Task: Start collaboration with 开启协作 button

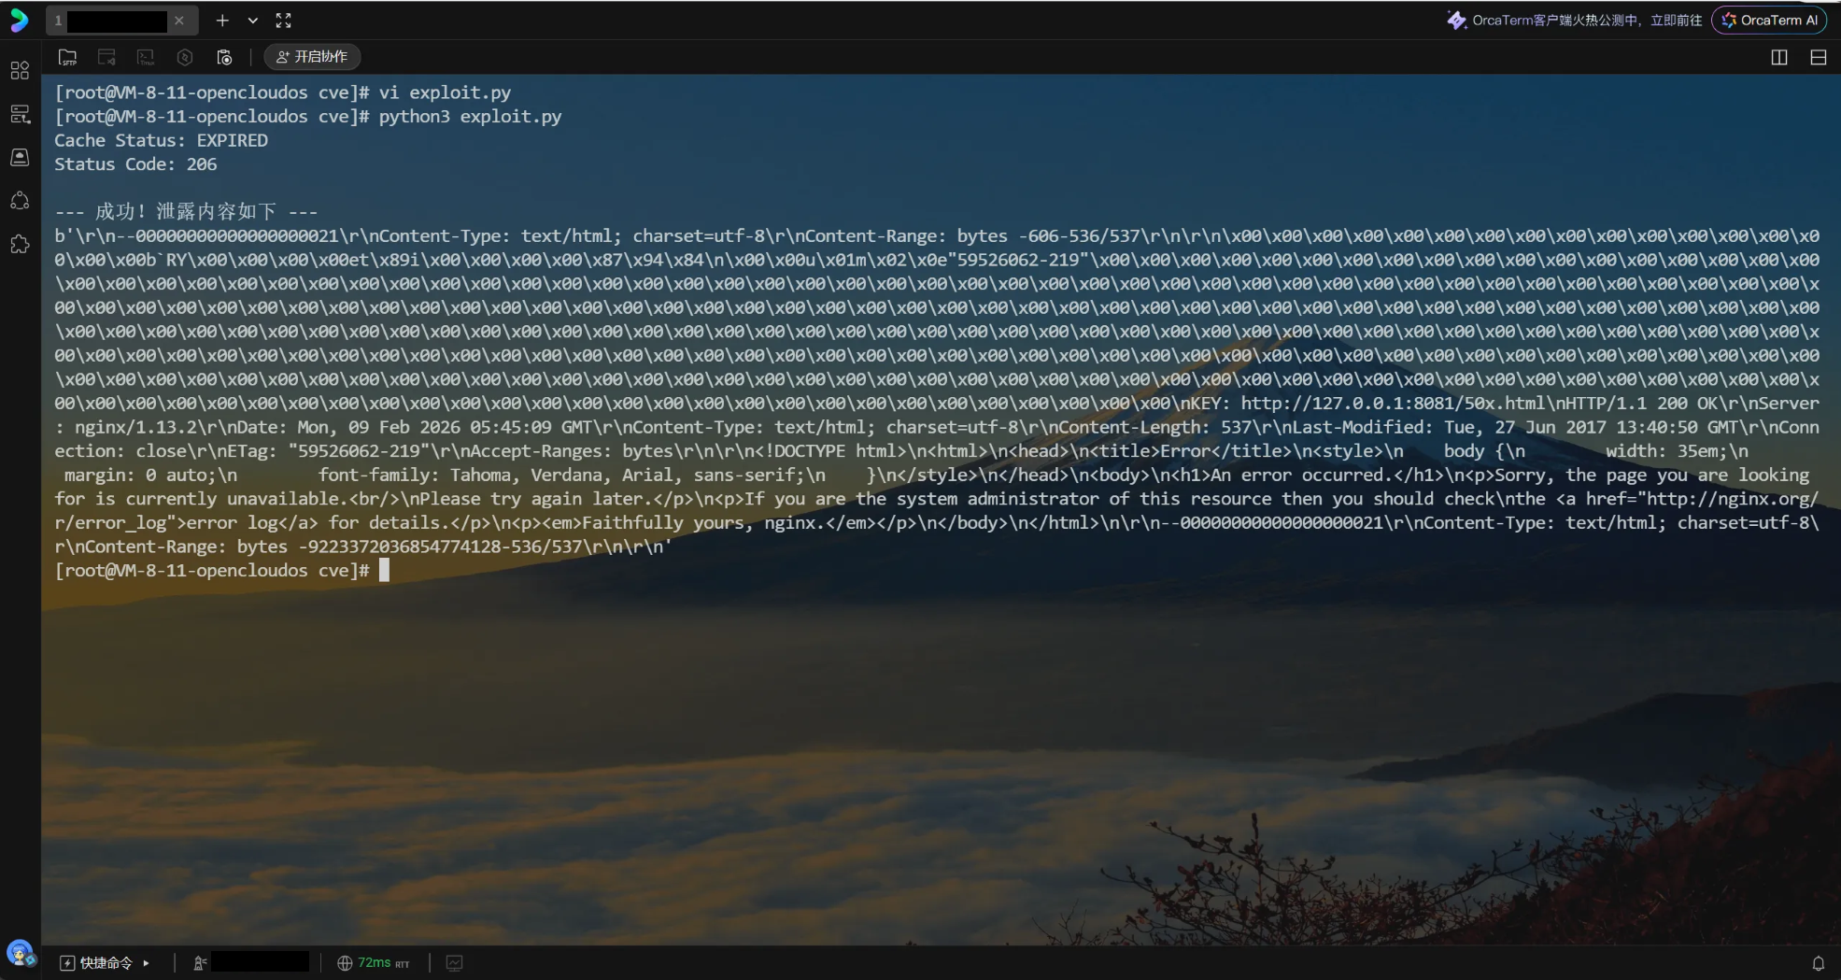Action: 312,57
